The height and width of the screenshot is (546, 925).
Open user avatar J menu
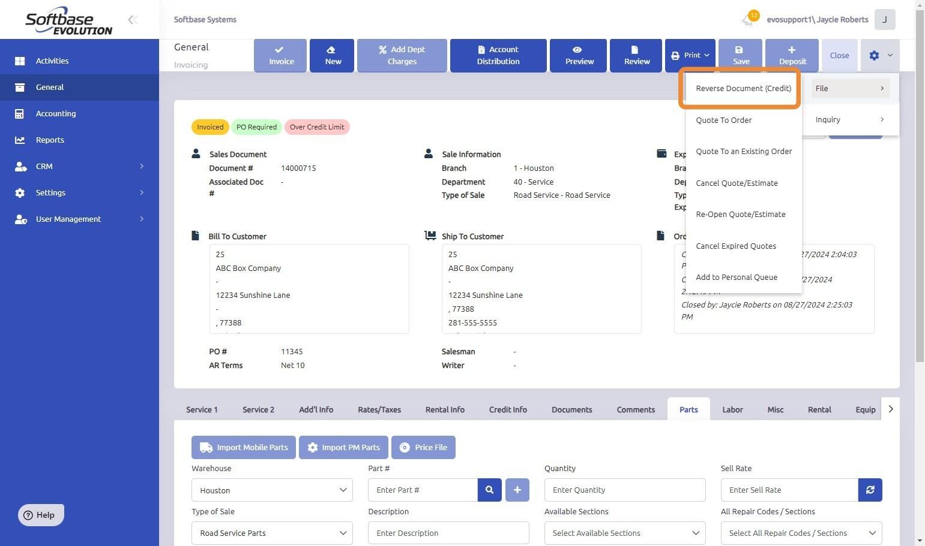(x=885, y=20)
